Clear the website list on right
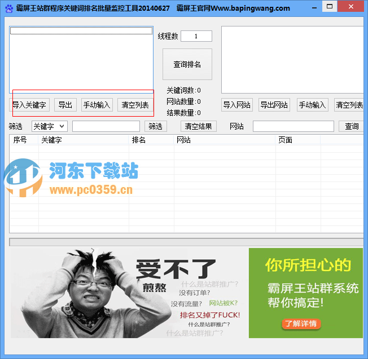Image resolution: width=368 pixels, height=359 pixels. tap(349, 105)
